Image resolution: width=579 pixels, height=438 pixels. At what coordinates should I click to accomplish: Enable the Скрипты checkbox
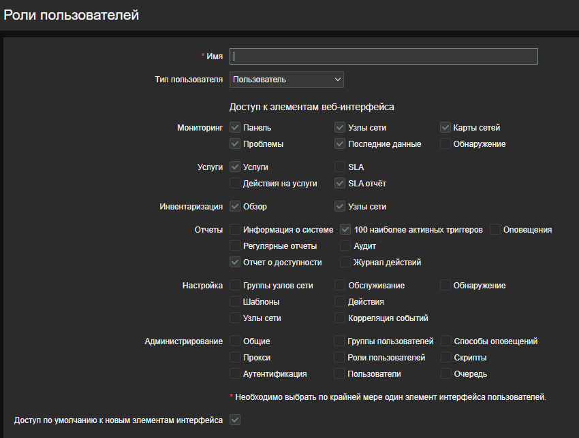(x=445, y=358)
